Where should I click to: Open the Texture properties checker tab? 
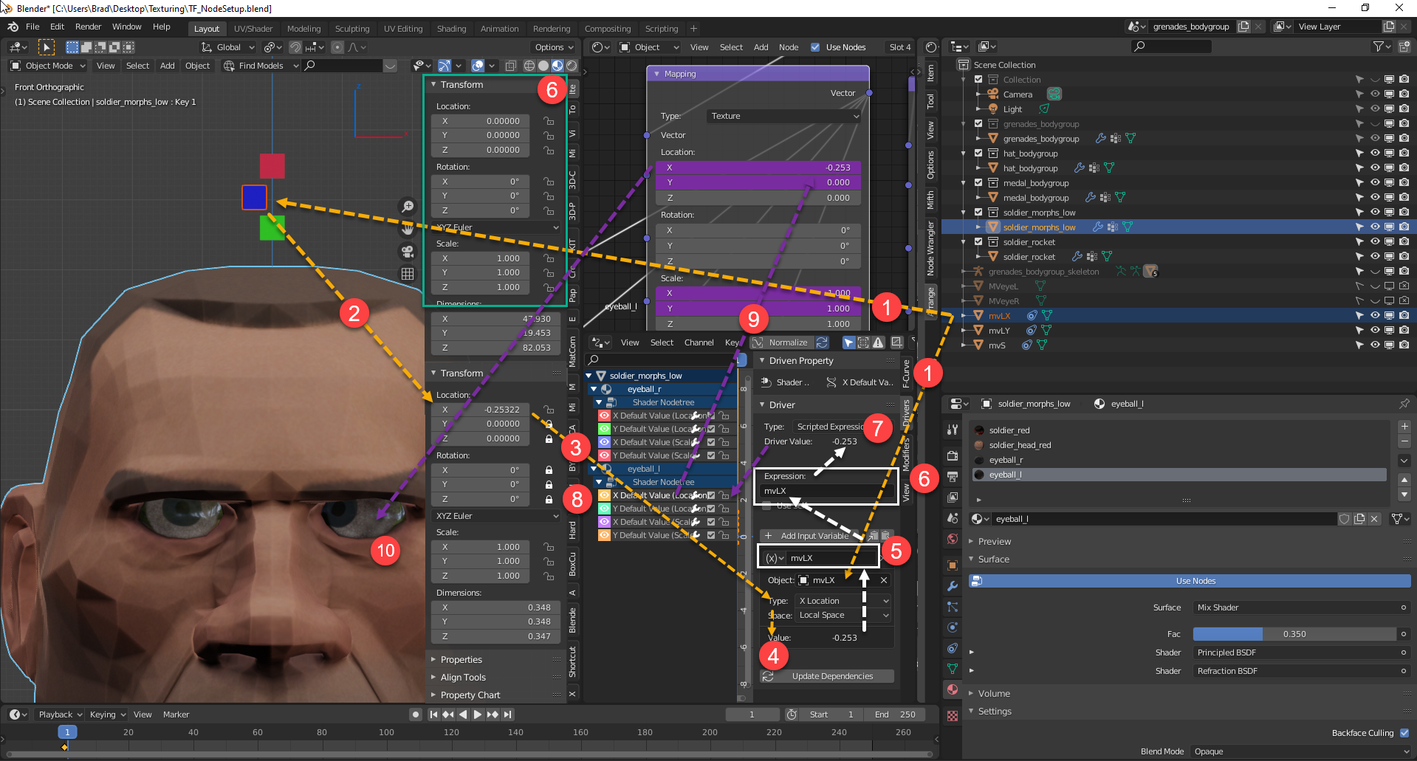coord(953,716)
